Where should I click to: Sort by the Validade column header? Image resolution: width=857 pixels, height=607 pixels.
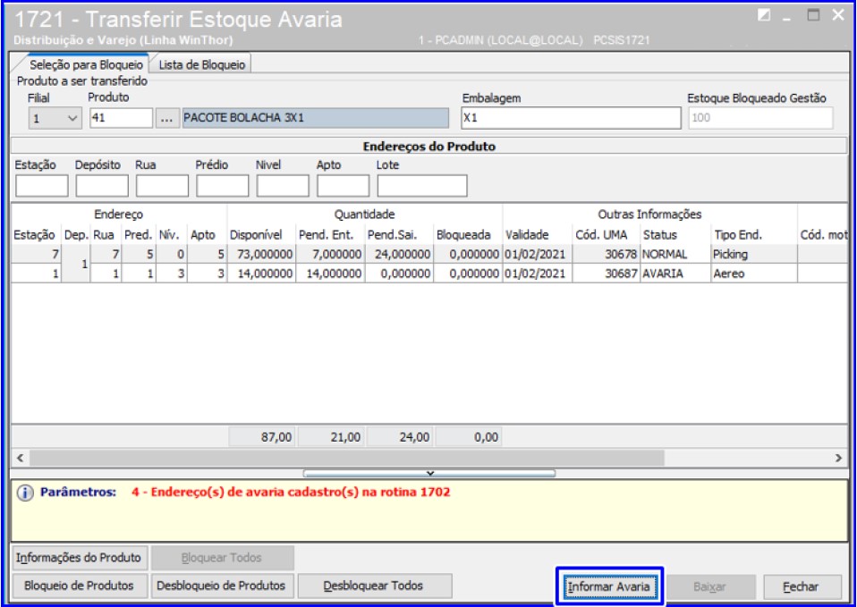pyautogui.click(x=538, y=235)
